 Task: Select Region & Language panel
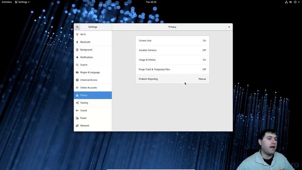tap(93, 72)
